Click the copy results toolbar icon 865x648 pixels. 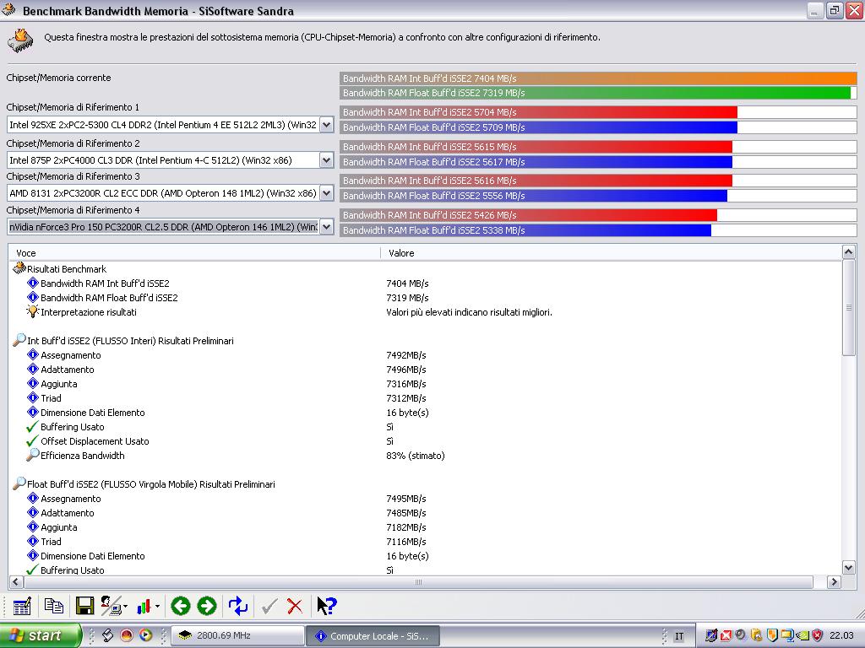tap(53, 606)
